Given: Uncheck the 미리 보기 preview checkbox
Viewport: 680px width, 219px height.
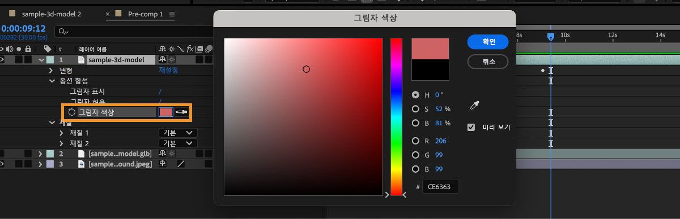Looking at the screenshot, I should (x=471, y=127).
